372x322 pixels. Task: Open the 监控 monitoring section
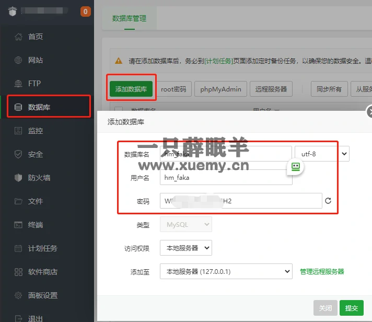pos(36,131)
